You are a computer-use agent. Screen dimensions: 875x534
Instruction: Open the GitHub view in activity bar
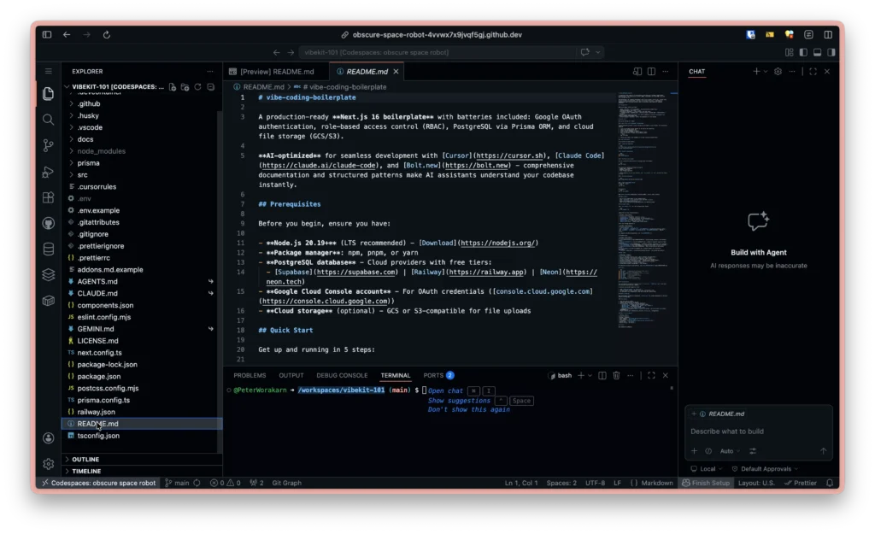49,223
